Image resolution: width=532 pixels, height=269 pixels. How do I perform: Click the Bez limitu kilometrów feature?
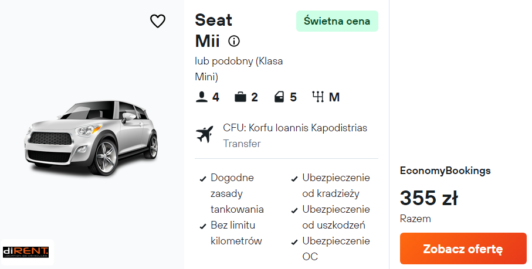coord(236,233)
